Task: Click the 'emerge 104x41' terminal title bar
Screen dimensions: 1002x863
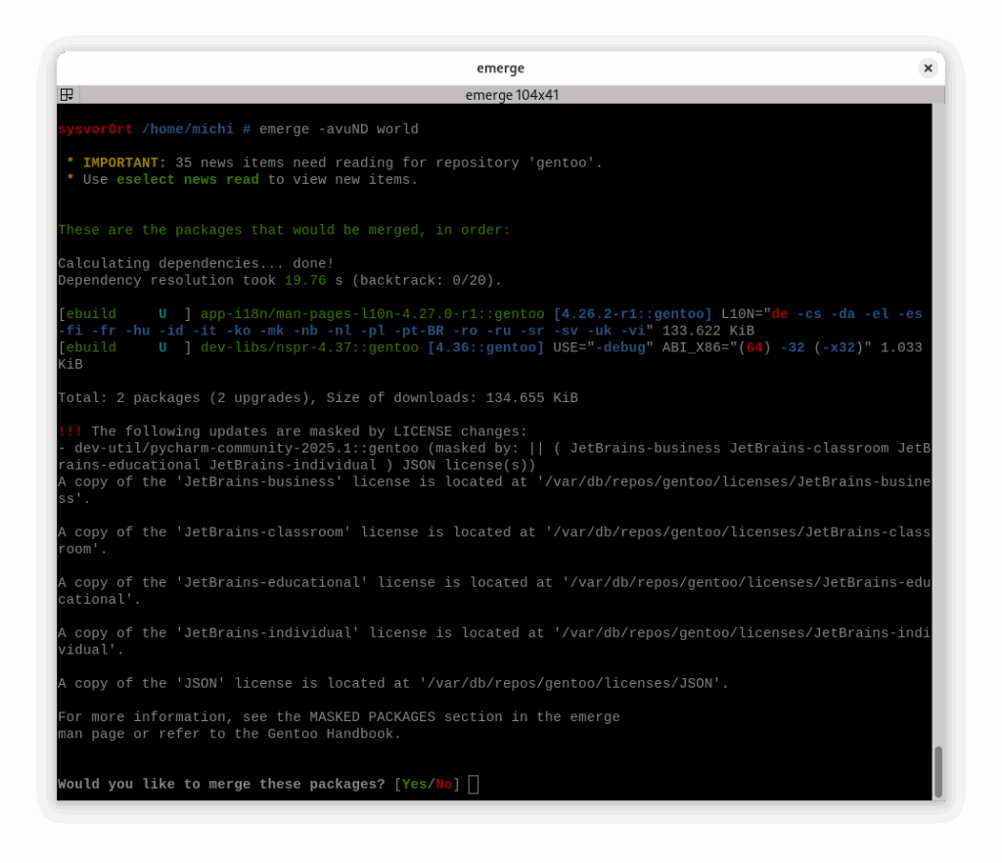Action: [x=511, y=95]
